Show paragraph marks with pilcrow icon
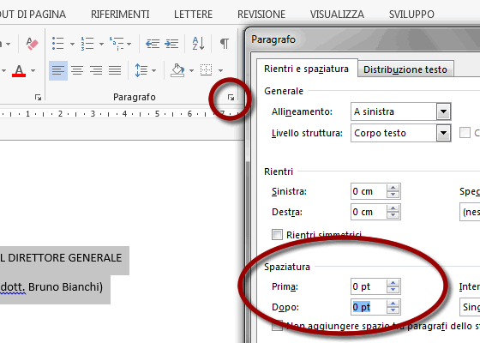 [225, 44]
